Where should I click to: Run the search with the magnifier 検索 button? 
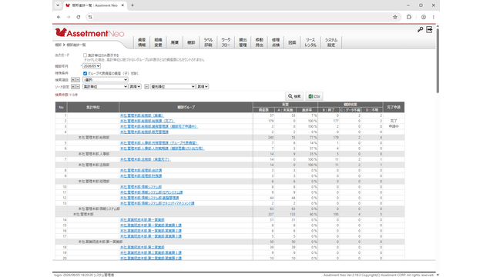click(294, 96)
